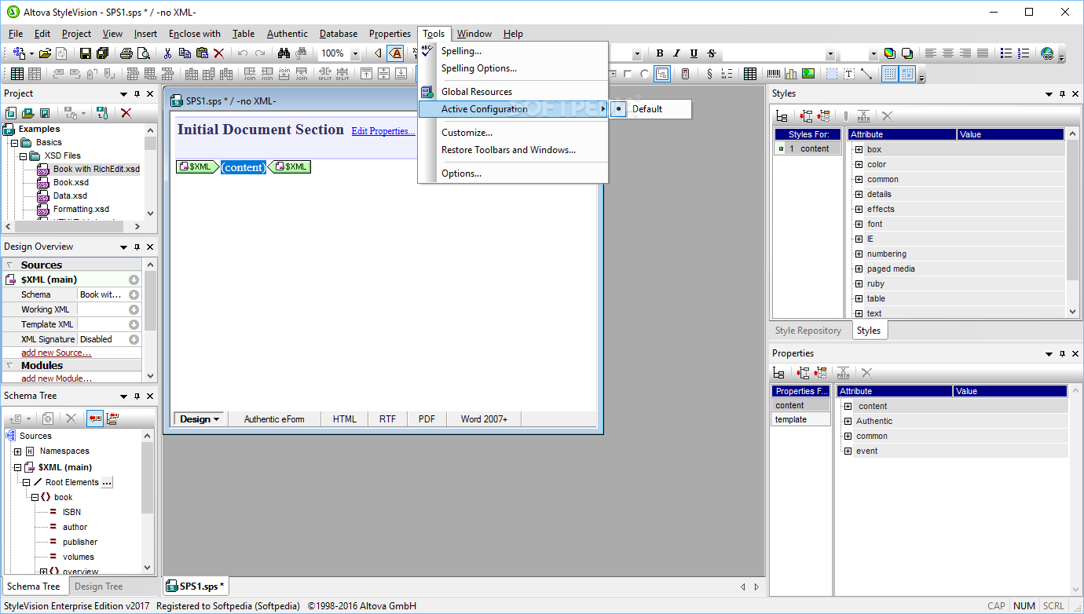Insert line tool icon
Screen dimensions: 1084x614
pyautogui.click(x=866, y=74)
